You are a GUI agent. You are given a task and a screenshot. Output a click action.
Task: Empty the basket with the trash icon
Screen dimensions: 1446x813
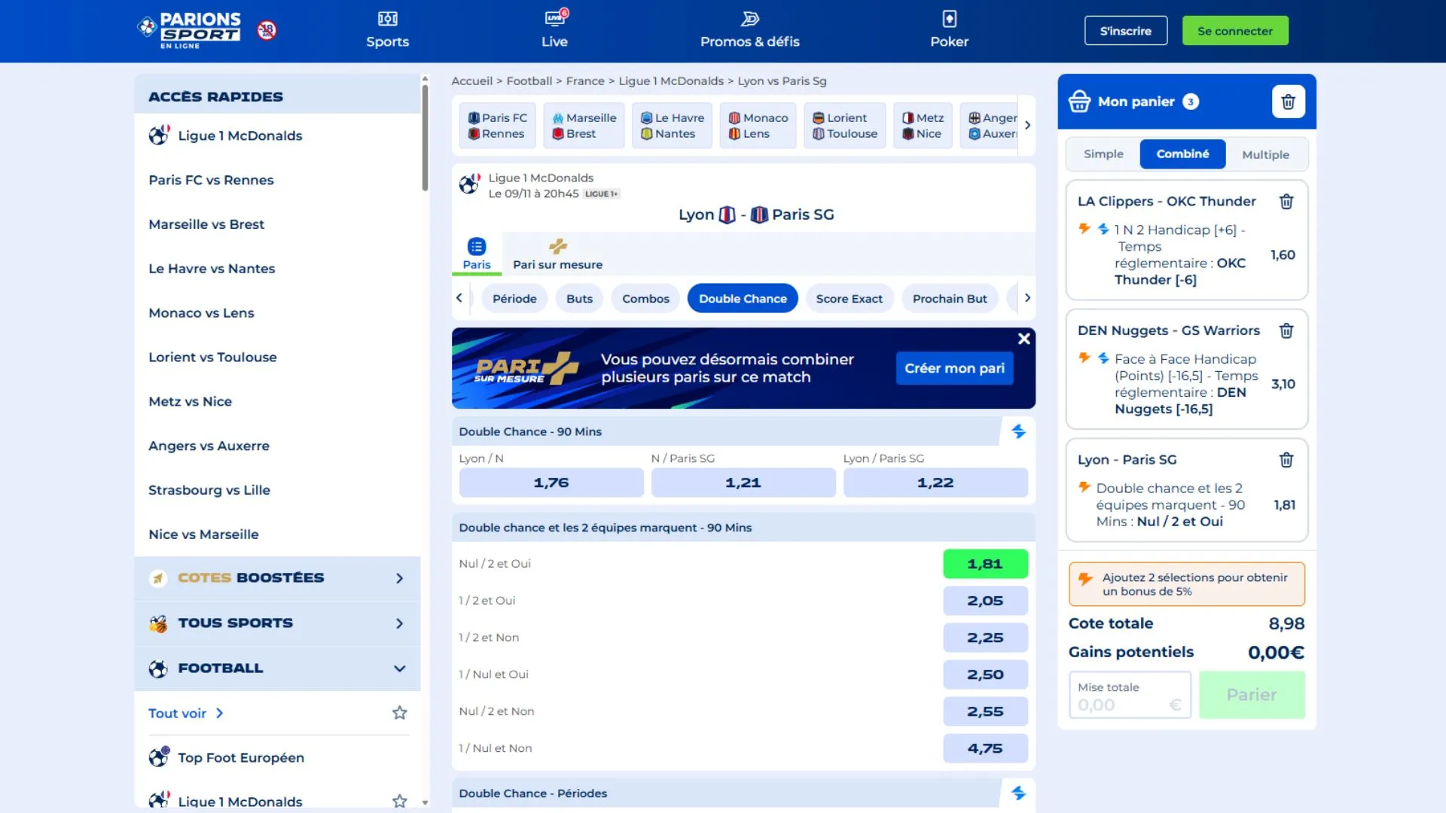pyautogui.click(x=1288, y=102)
